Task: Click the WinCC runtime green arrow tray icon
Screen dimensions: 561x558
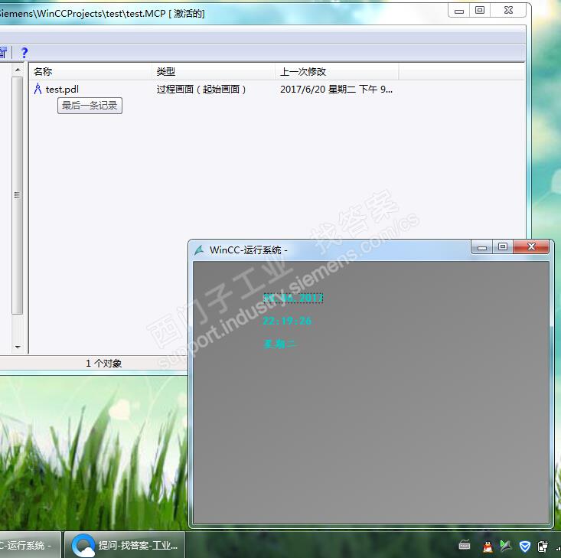Action: point(506,546)
